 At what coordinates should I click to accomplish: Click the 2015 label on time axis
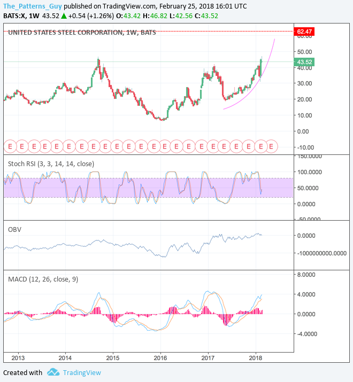113,358
